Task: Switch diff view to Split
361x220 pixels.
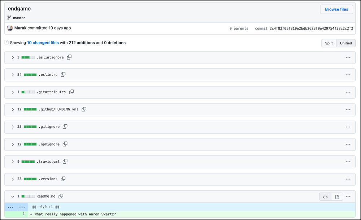Action: (x=329, y=43)
